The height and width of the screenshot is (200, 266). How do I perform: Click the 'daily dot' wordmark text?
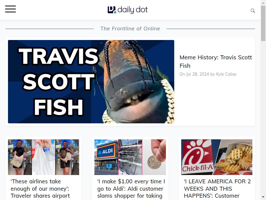tap(132, 10)
